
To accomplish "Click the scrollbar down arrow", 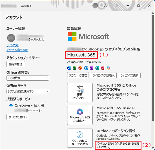I will (x=153, y=148).
